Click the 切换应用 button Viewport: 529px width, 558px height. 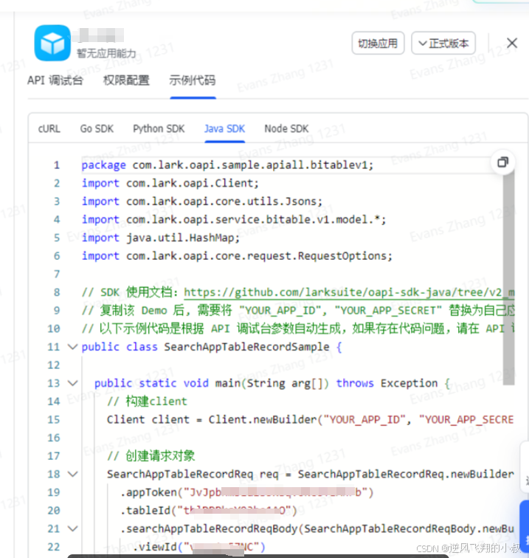point(378,44)
